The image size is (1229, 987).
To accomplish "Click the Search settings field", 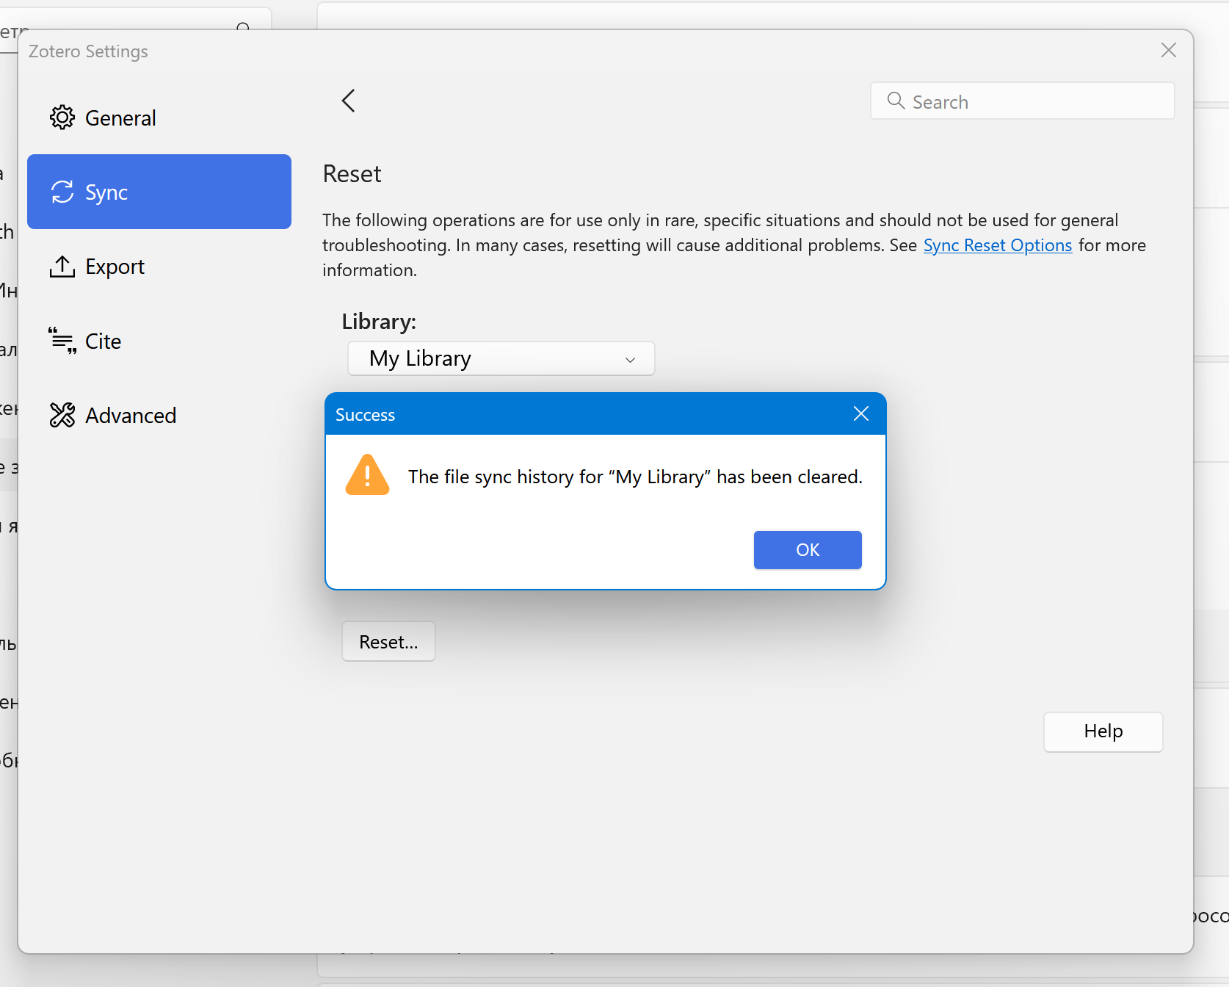I will coord(1022,101).
